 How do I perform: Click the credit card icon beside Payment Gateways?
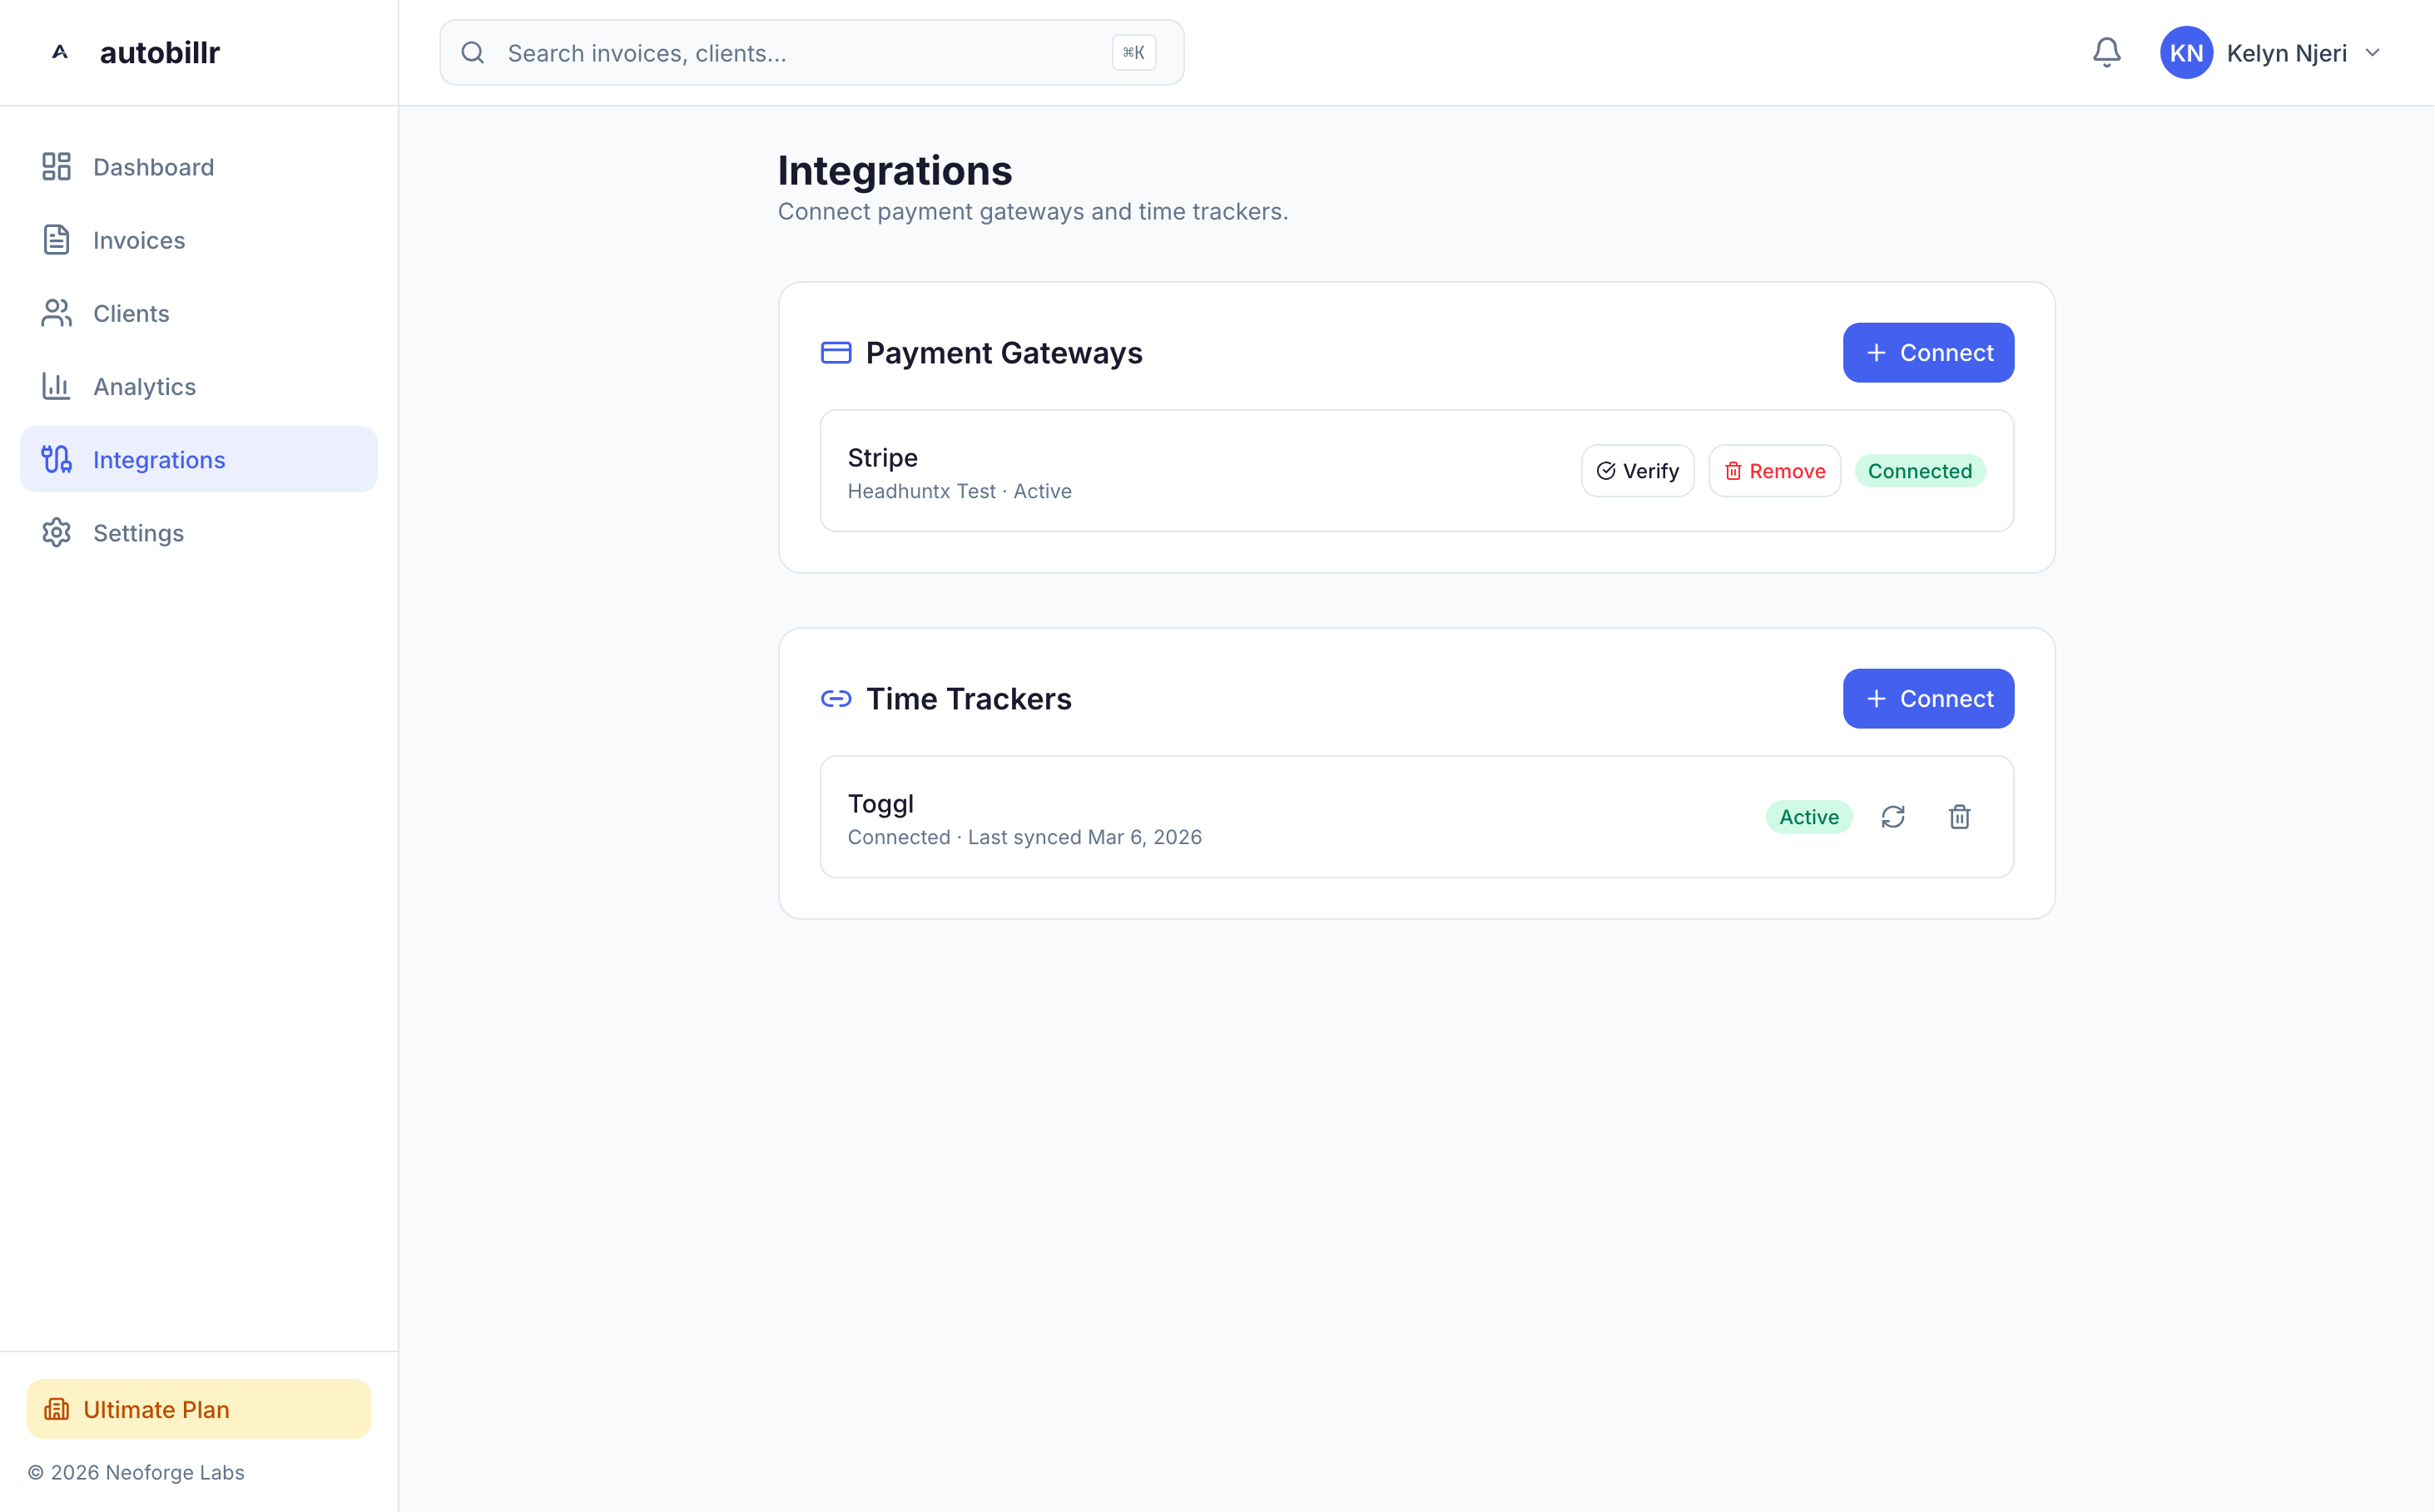pyautogui.click(x=836, y=353)
